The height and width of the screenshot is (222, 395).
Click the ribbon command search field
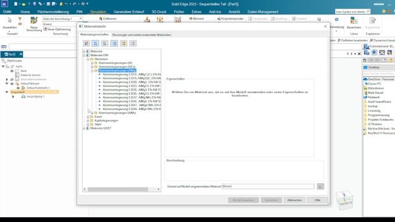(352, 12)
